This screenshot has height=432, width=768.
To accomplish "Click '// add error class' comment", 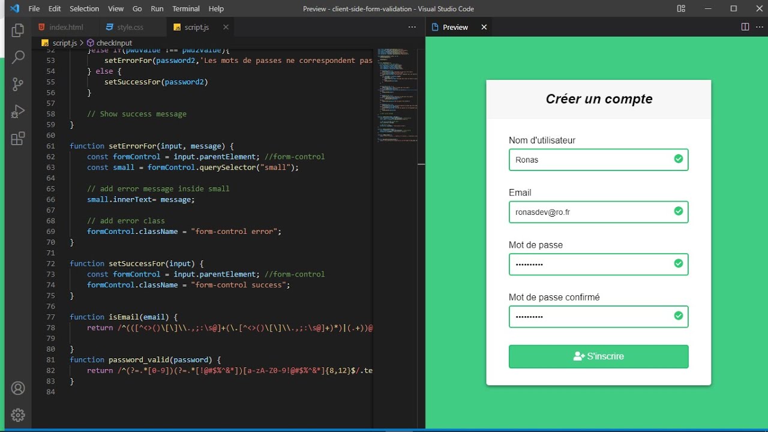I will (126, 221).
